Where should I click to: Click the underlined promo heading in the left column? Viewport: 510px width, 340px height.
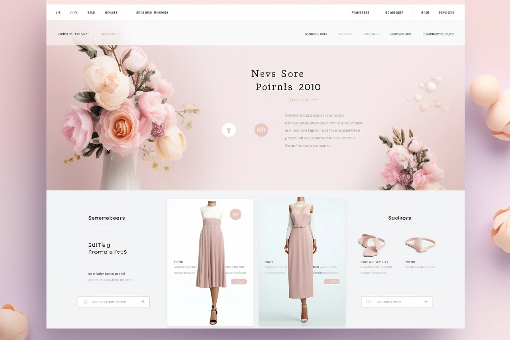click(x=106, y=248)
